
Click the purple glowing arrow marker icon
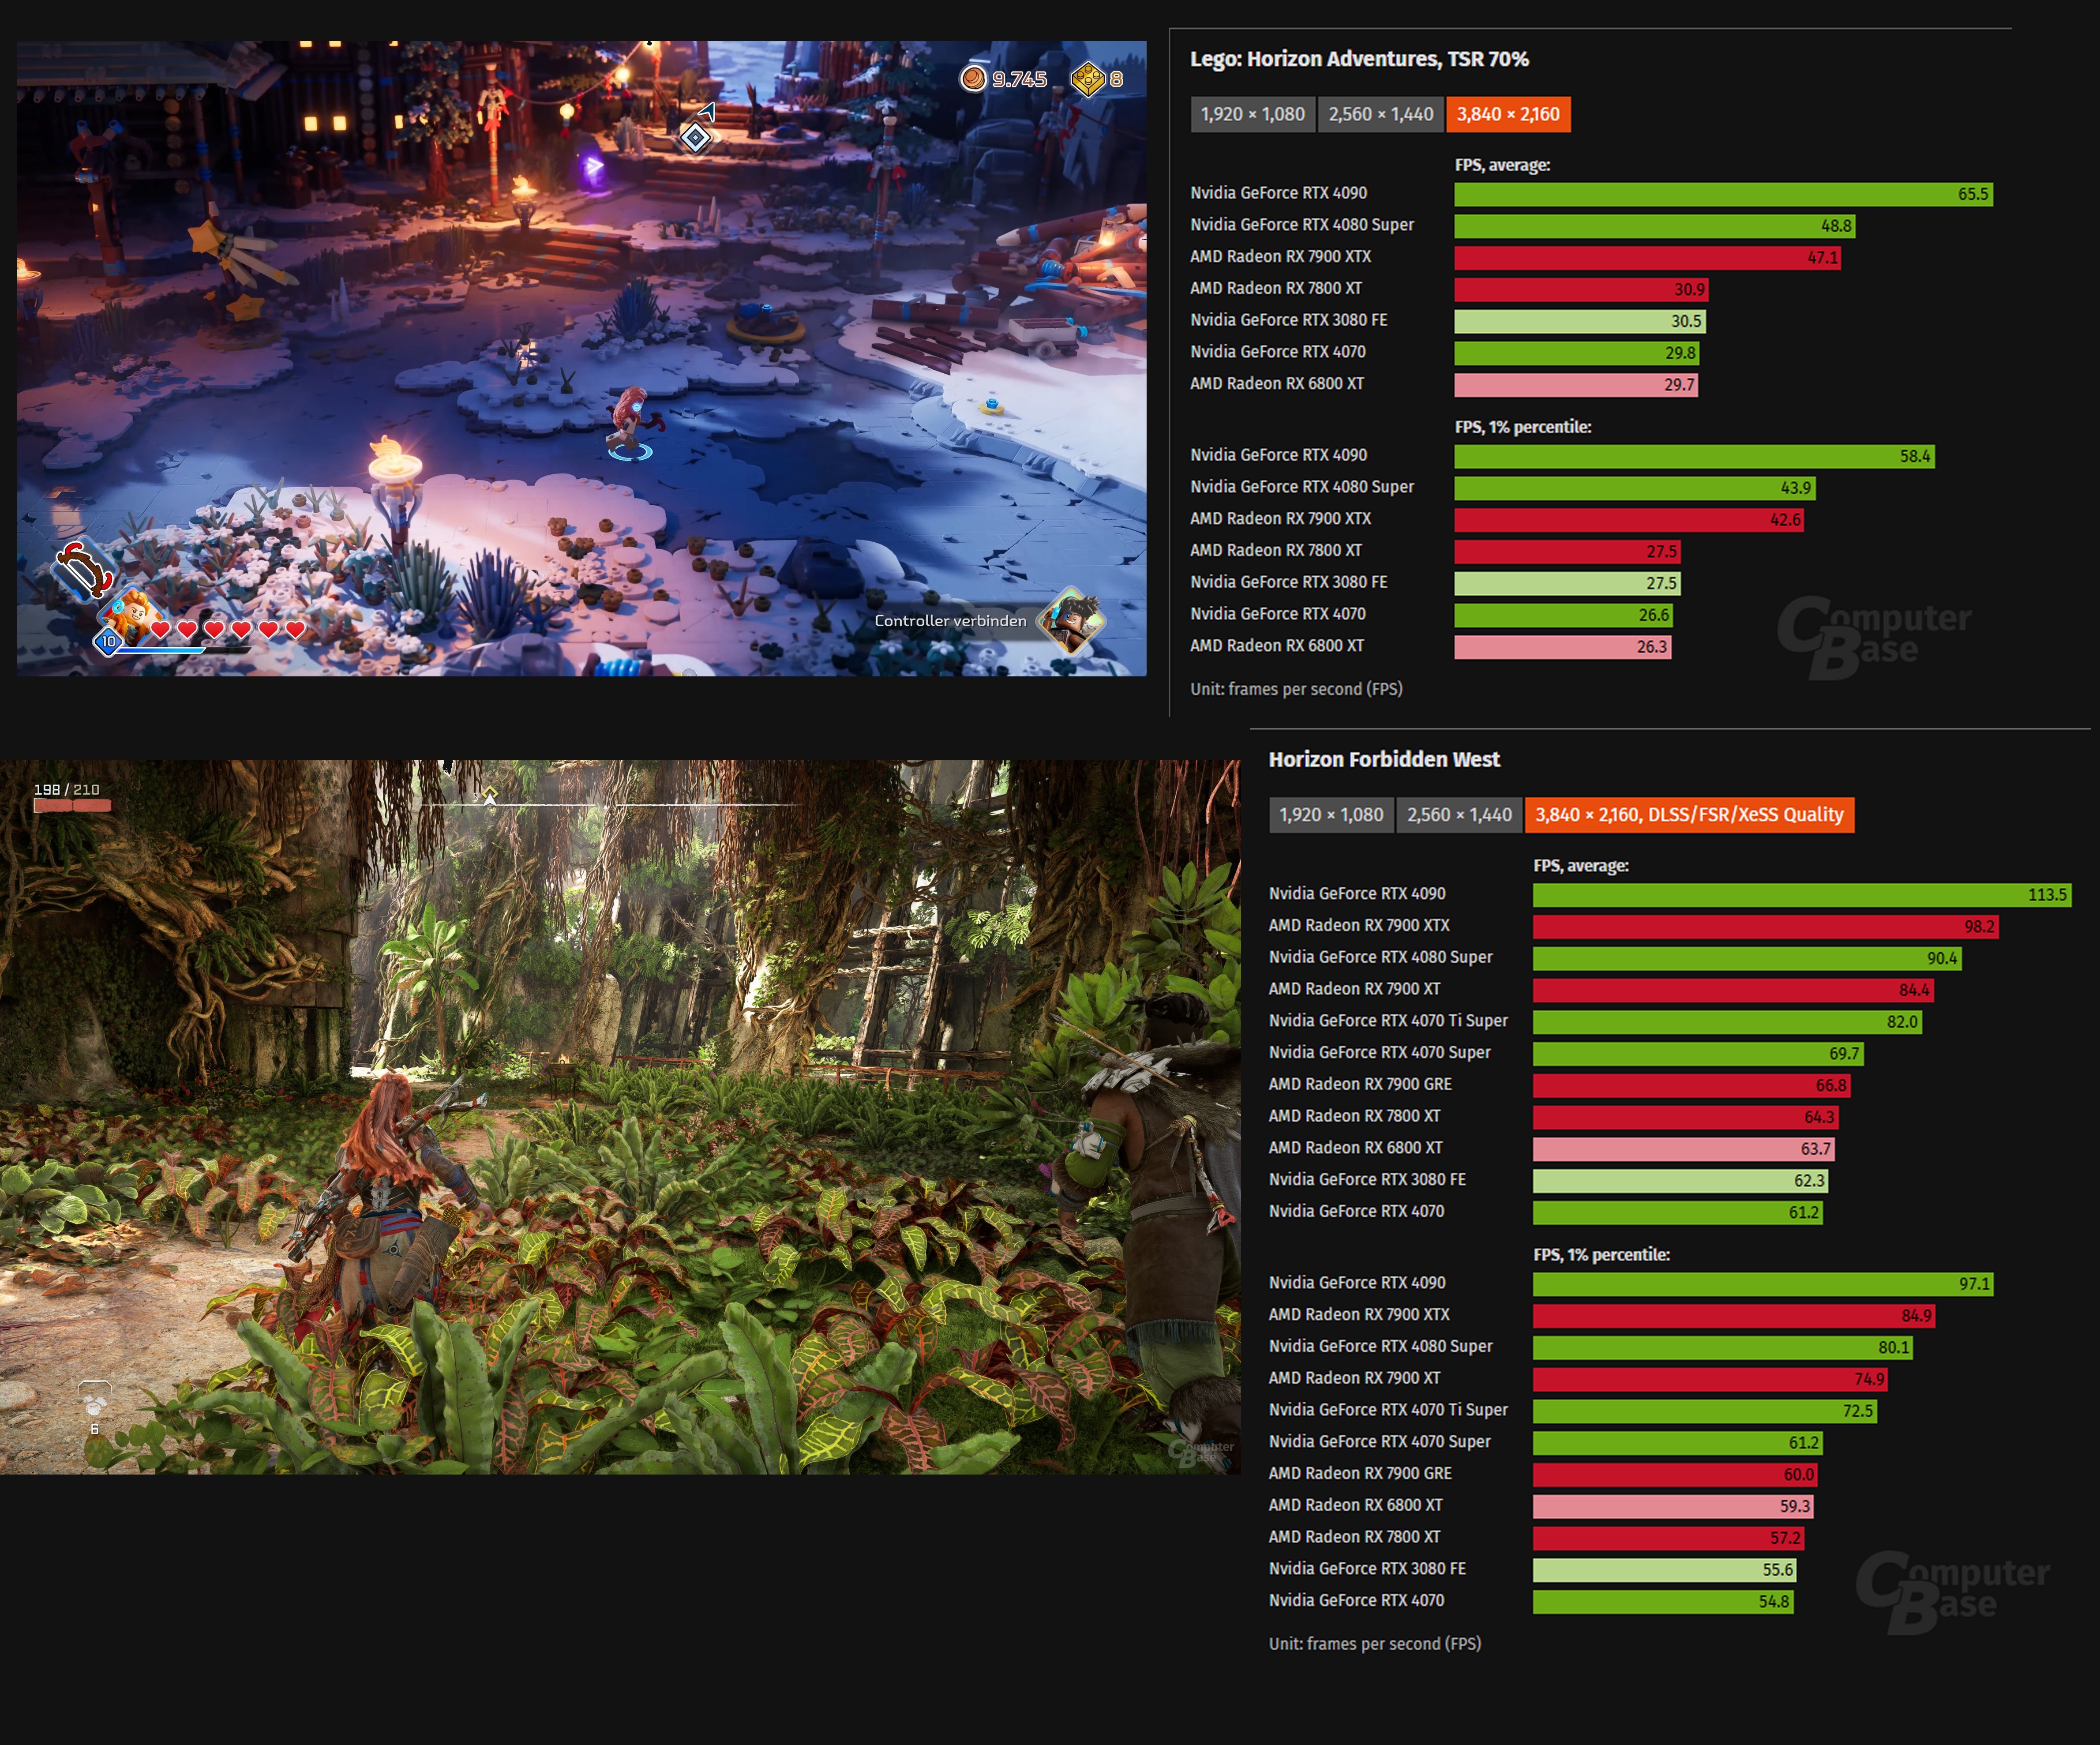[x=593, y=166]
